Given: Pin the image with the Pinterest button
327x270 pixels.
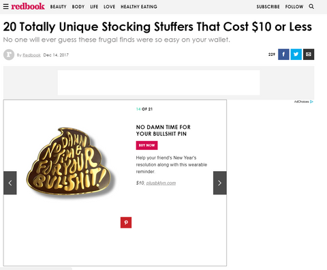Looking at the screenshot, I should click(126, 222).
